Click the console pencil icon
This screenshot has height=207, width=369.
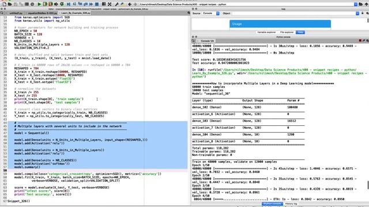click(364, 41)
